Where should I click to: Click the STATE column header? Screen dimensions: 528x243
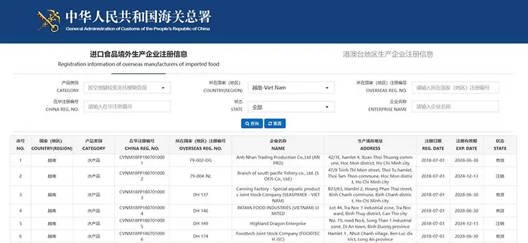(500, 145)
